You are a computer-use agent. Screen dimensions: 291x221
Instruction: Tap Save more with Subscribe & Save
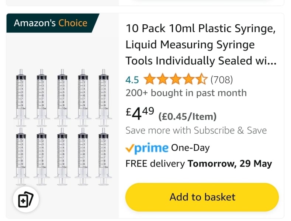click(x=196, y=130)
